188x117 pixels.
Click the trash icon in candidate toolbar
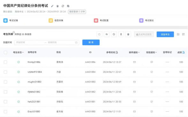(128, 34)
